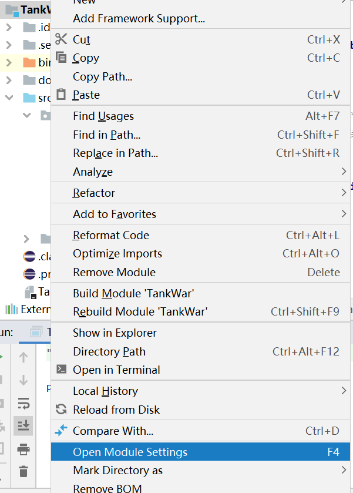Open the Analyze submenu arrow
Image resolution: width=353 pixels, height=493 pixels.
[x=344, y=172]
